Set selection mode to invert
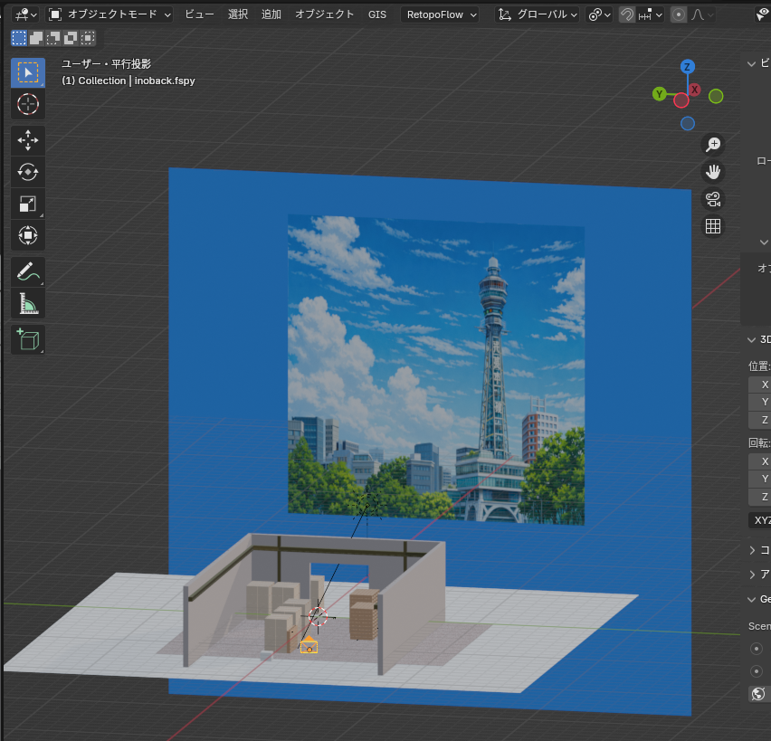This screenshot has height=741, width=771. pyautogui.click(x=71, y=38)
